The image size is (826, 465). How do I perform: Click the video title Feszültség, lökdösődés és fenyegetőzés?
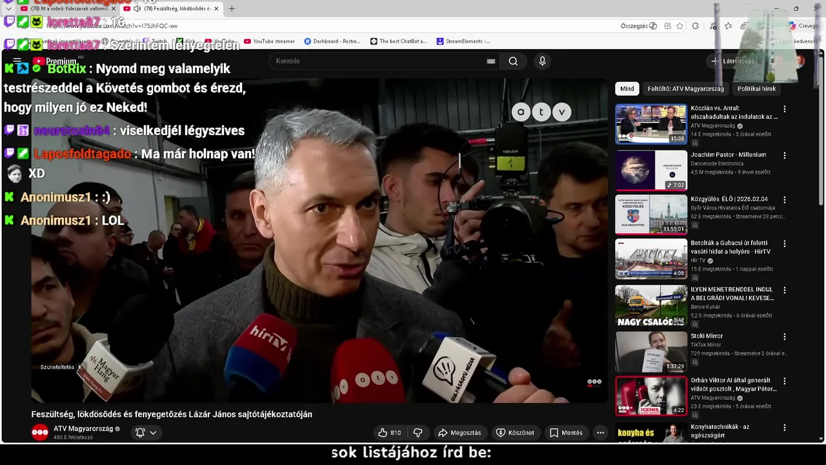click(x=172, y=415)
